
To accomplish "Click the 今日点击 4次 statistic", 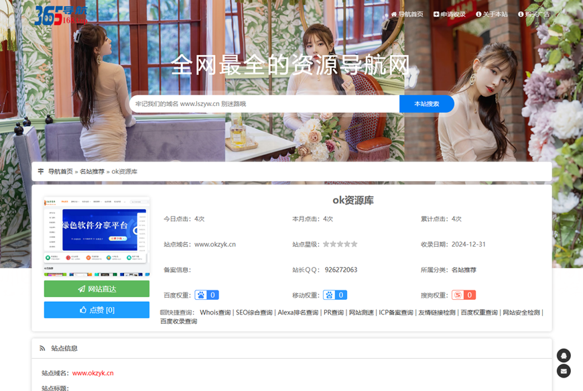I will [184, 219].
